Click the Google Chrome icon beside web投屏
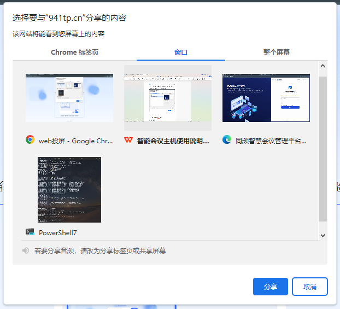This screenshot has width=340, height=309. coord(30,140)
